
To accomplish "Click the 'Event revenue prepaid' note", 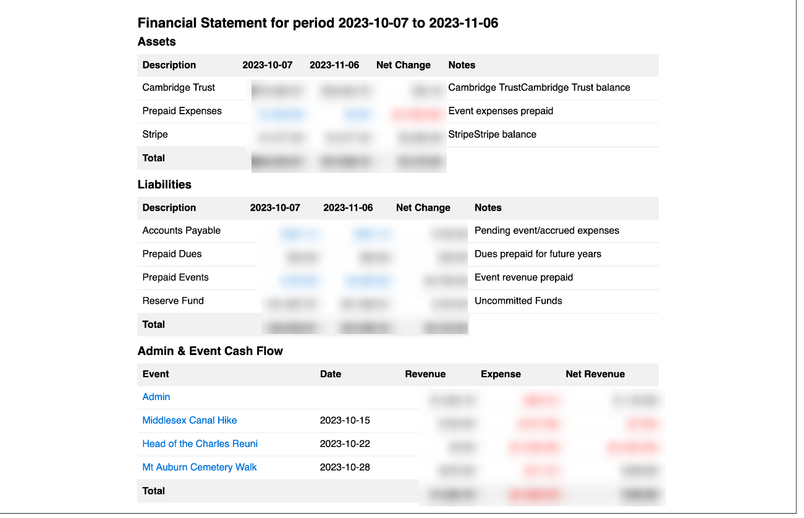I will pos(523,277).
